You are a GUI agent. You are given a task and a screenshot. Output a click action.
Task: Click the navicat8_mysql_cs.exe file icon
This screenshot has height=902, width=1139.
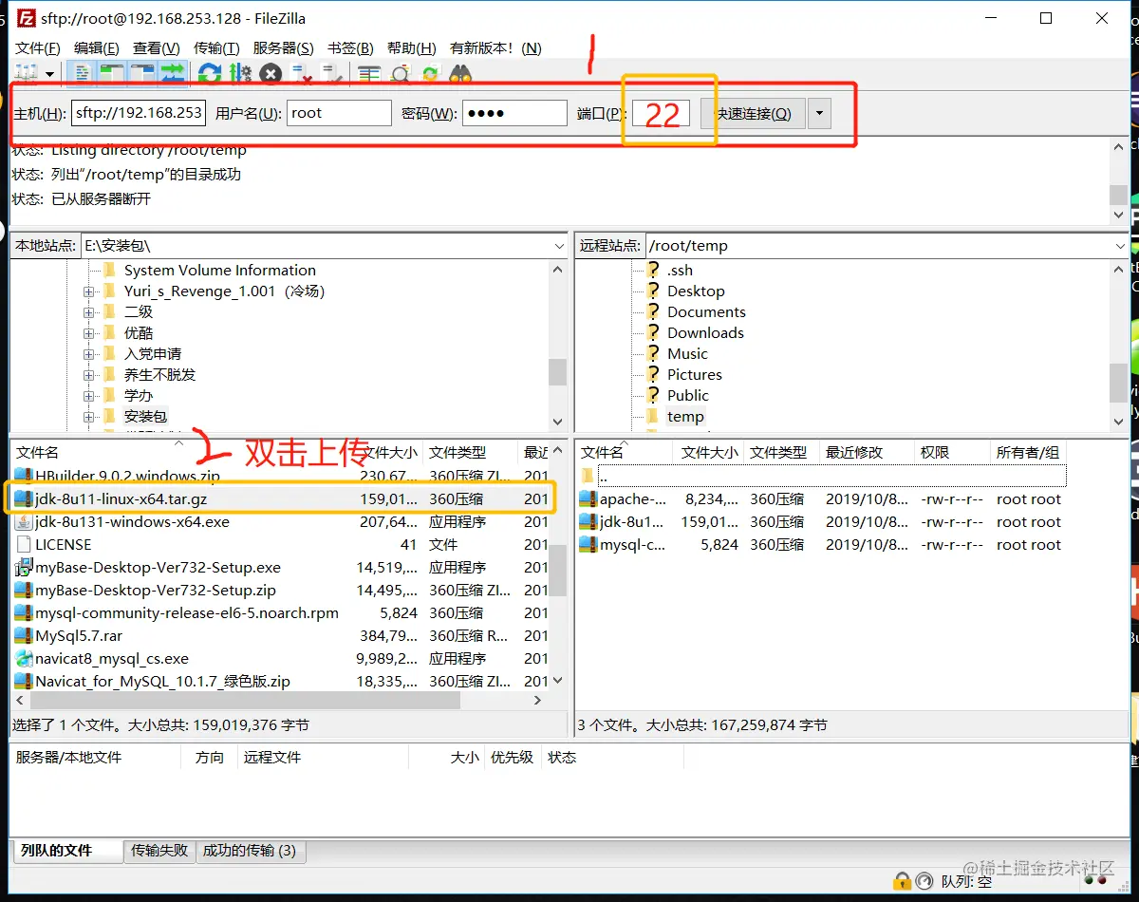[x=24, y=658]
